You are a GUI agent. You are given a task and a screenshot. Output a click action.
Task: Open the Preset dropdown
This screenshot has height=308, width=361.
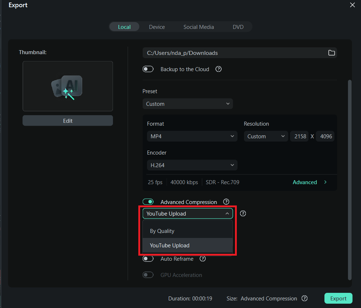(x=188, y=104)
